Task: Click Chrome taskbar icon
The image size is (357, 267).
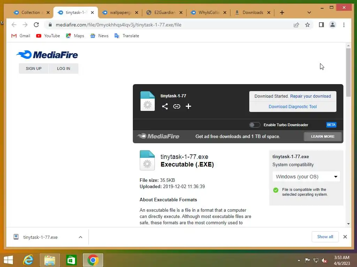Action: tap(93, 260)
